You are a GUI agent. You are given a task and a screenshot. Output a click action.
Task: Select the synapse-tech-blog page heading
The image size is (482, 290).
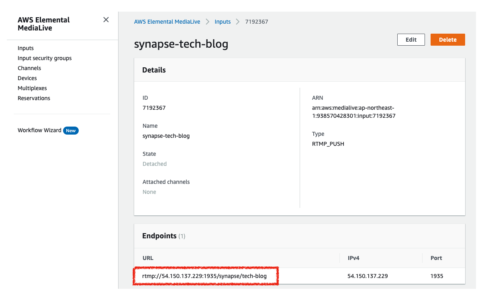tap(181, 44)
